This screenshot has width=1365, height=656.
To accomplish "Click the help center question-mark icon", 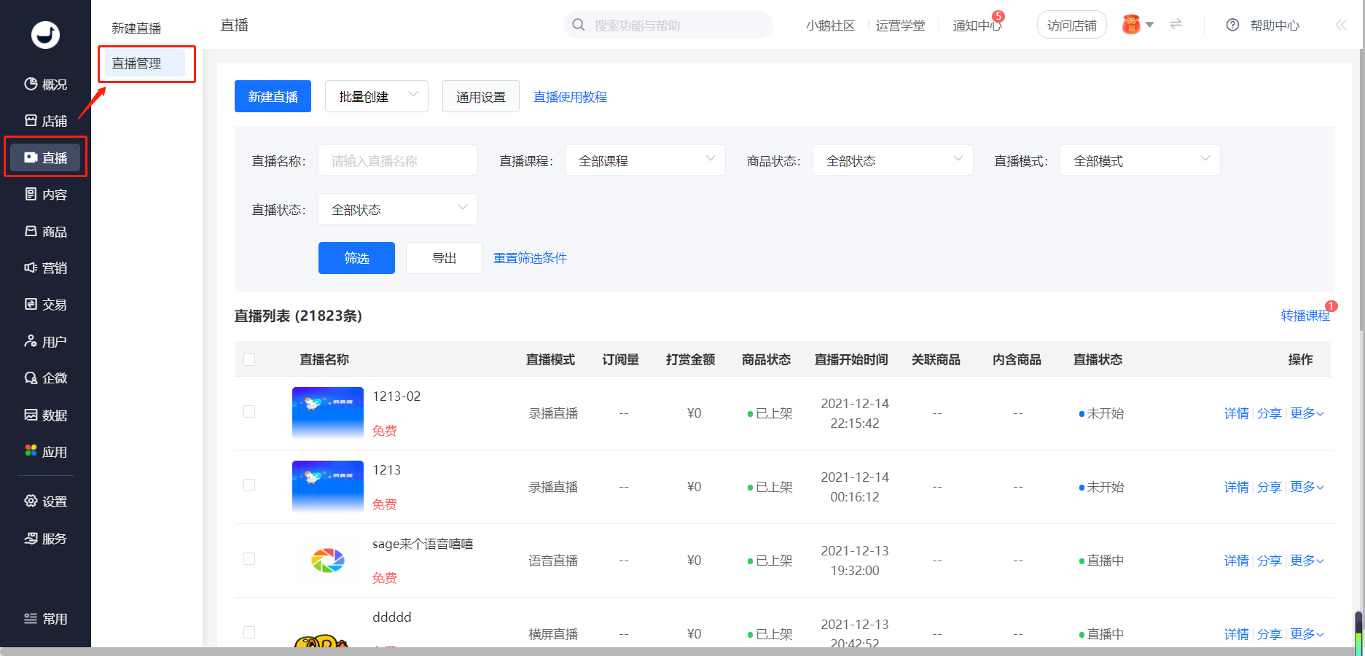I will (x=1232, y=25).
